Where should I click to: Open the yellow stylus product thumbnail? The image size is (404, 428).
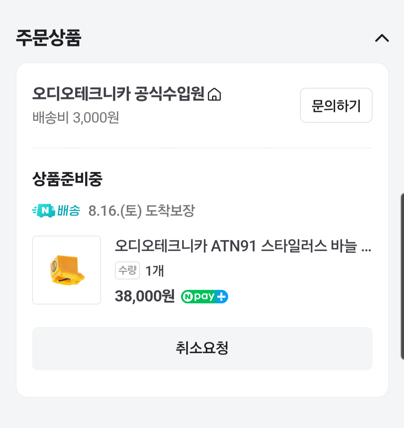coord(67,270)
